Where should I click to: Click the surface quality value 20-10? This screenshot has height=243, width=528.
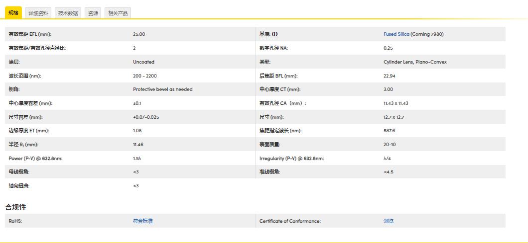click(390, 145)
